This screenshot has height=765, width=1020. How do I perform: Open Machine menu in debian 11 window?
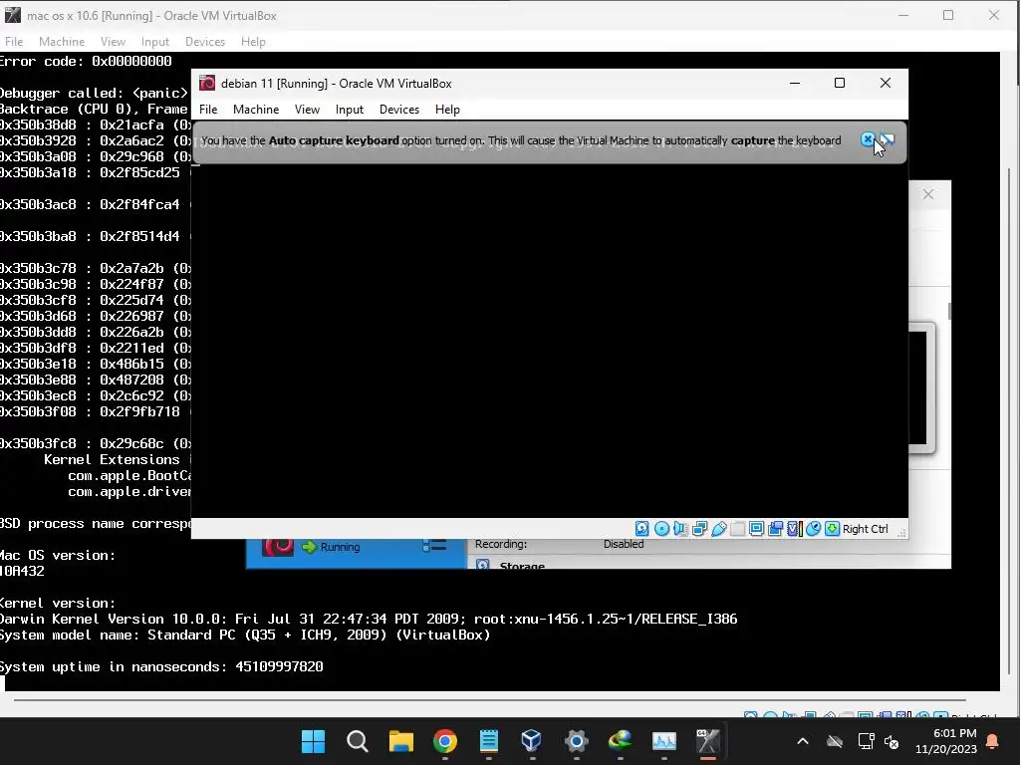(256, 110)
